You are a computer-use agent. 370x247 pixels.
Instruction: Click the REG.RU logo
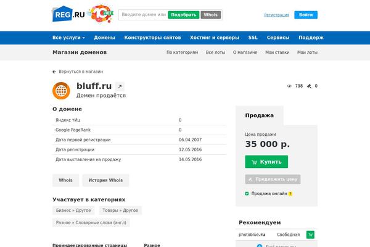click(x=68, y=14)
